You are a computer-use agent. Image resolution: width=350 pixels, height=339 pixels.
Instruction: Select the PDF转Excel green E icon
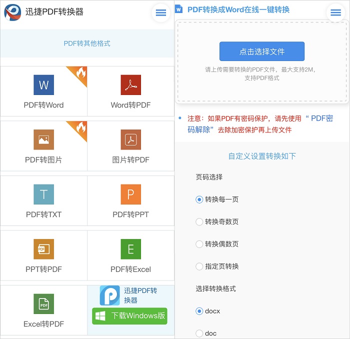[x=131, y=249]
